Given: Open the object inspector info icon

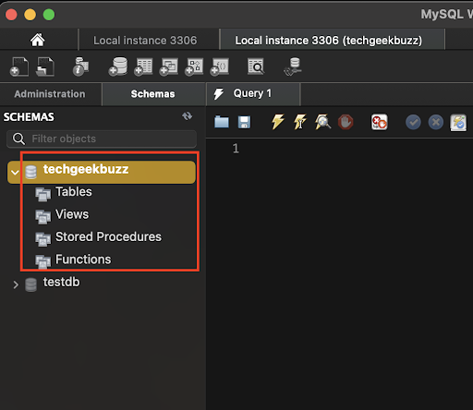Looking at the screenshot, I should [x=80, y=66].
